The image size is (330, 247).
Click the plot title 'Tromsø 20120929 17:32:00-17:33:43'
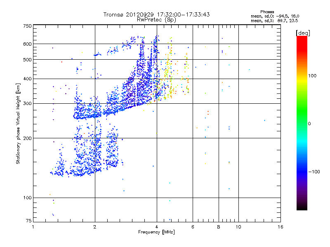click(x=156, y=14)
